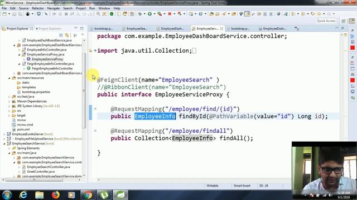
Task: Click the green Boot Dashboard relaunch icon
Action: [x=112, y=14]
